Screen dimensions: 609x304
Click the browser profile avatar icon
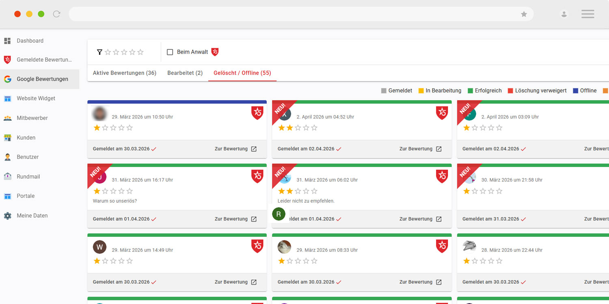(x=564, y=14)
